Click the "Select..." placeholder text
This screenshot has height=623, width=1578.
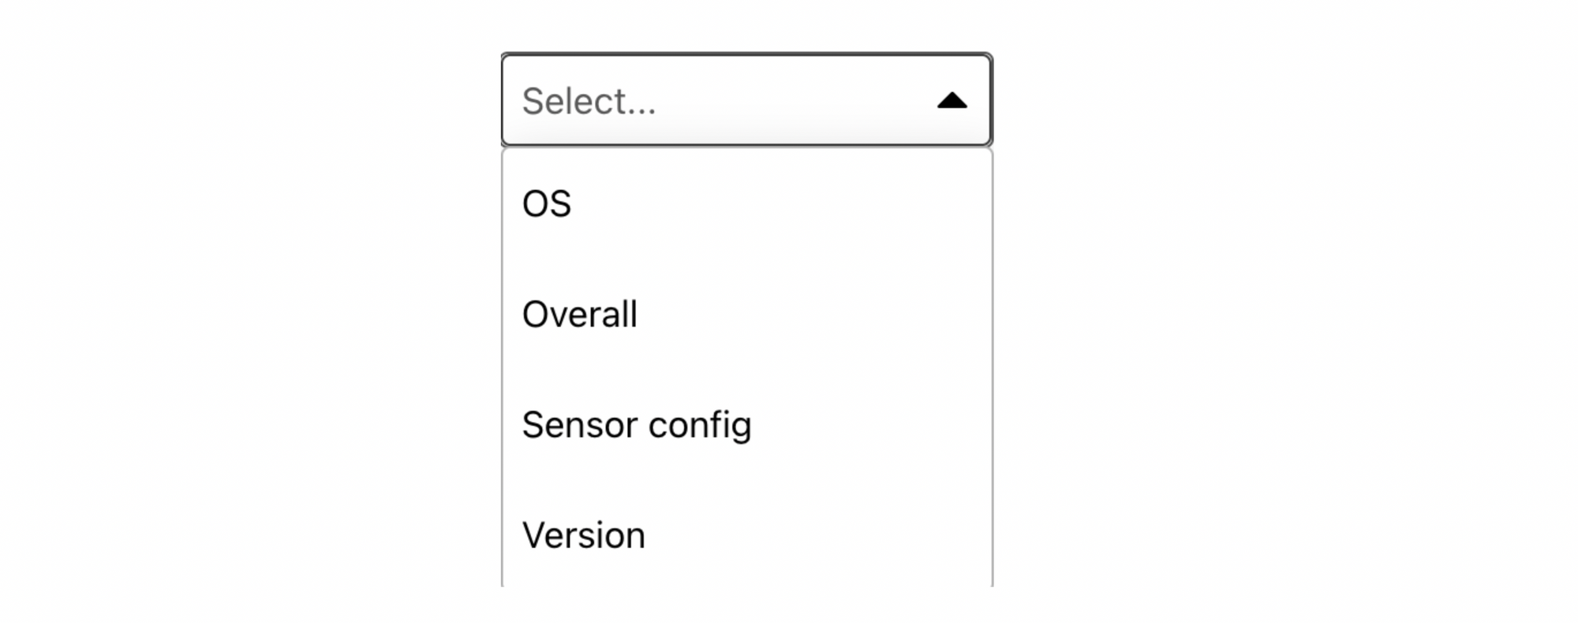coord(589,101)
